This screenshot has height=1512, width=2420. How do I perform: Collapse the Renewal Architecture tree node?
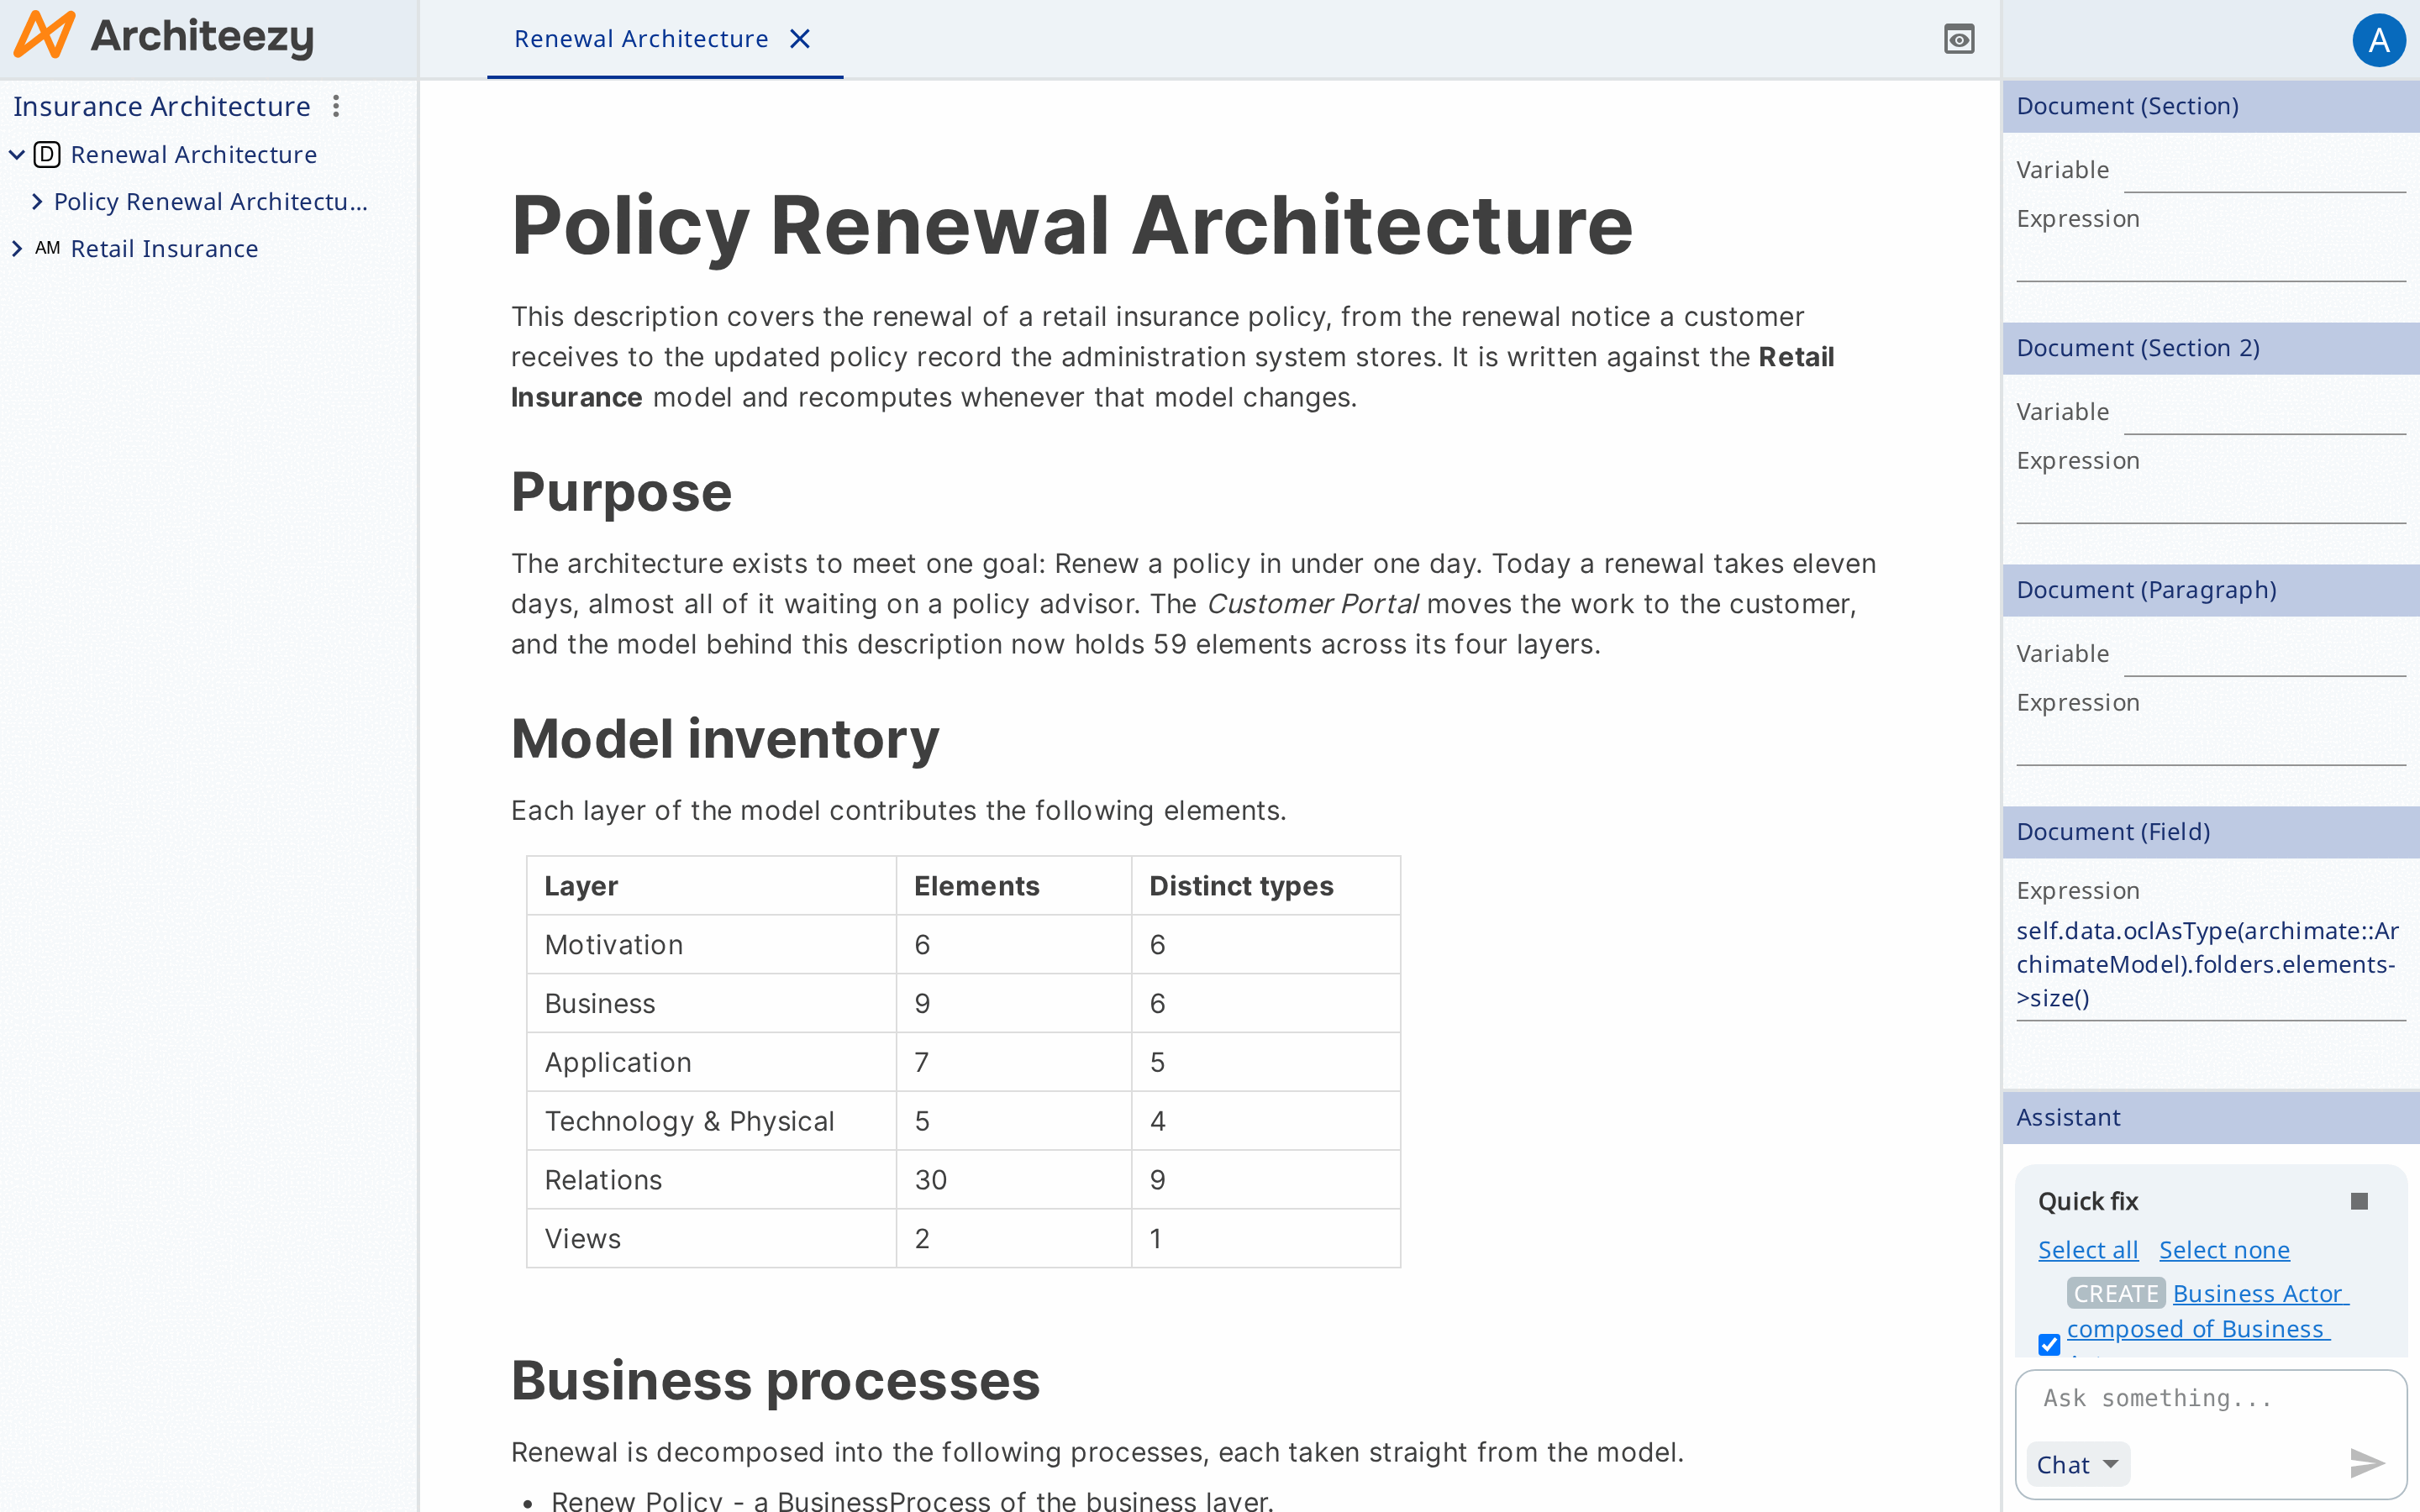click(x=17, y=155)
